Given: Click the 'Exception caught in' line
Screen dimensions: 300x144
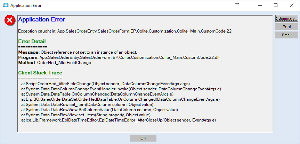Looking at the screenshot, I should 125,31.
